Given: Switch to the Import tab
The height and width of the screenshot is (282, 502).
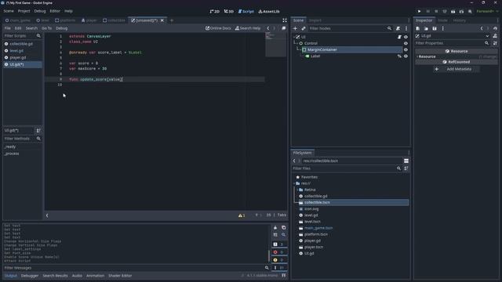Looking at the screenshot, I should click(315, 20).
